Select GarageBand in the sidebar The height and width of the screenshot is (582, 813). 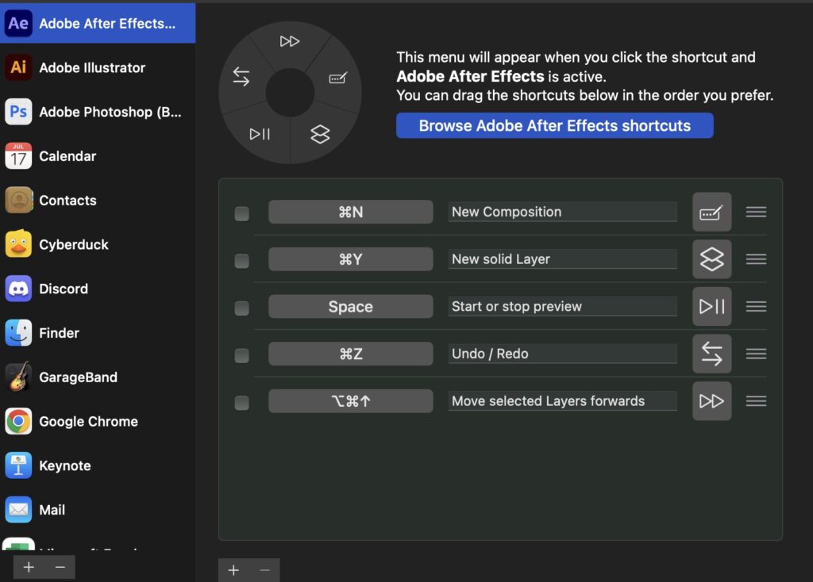tap(98, 377)
